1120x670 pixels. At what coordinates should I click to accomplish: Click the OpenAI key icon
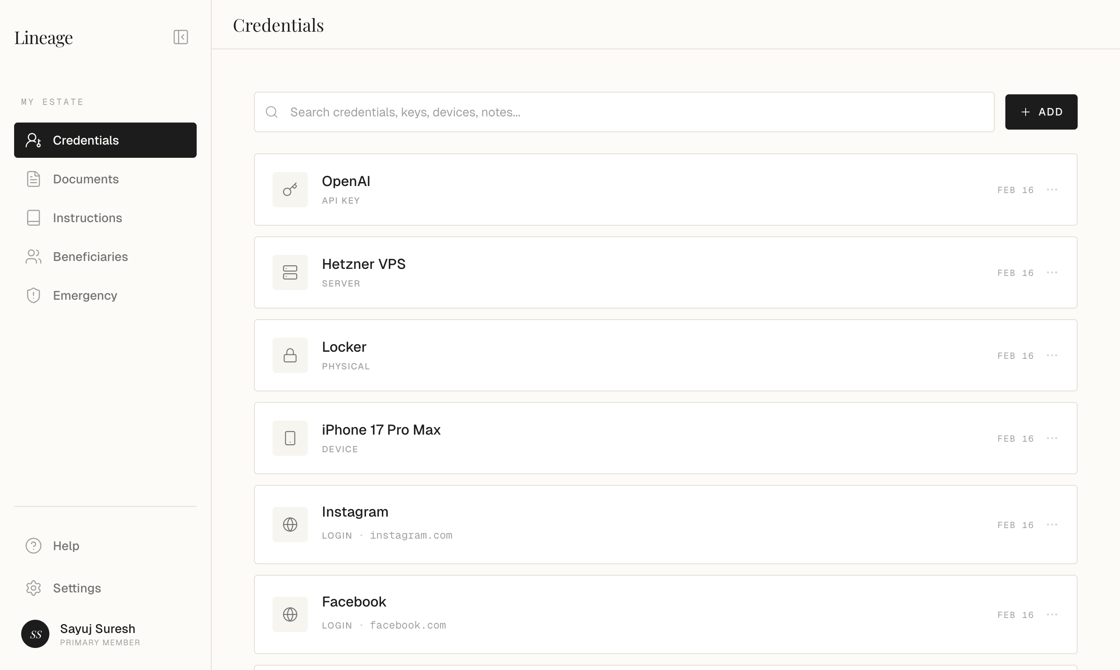coord(290,190)
